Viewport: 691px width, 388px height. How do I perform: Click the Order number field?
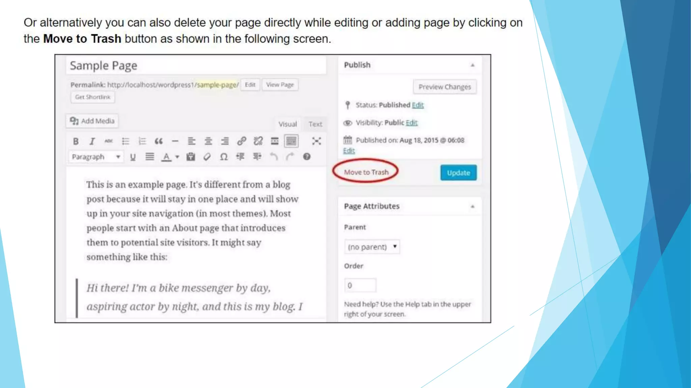360,285
